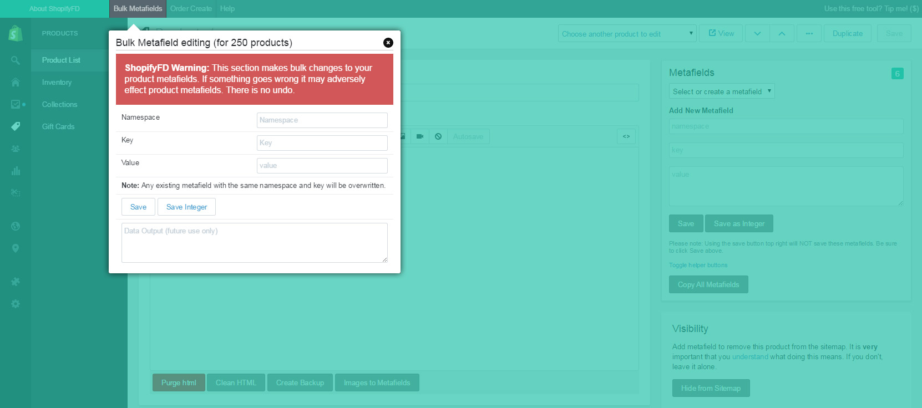922x408 pixels.
Task: Click the 'understand' link in Visibility
Action: click(750, 356)
